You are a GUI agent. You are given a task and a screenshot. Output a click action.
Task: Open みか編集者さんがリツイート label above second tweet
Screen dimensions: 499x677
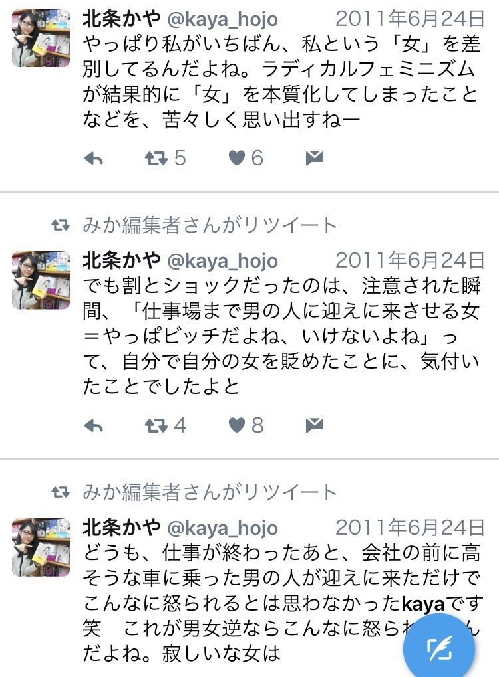tap(210, 225)
